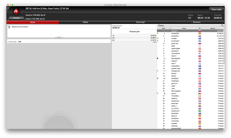Click the broadcast antenna icon beside welcome message
231x138 pixels.
(9, 27)
